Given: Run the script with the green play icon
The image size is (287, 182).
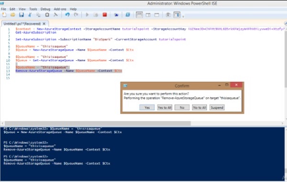Looking at the screenshot, I should [x=87, y=15].
